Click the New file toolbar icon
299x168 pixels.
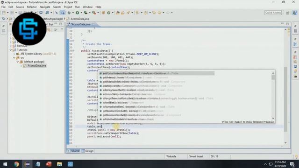click(4, 13)
